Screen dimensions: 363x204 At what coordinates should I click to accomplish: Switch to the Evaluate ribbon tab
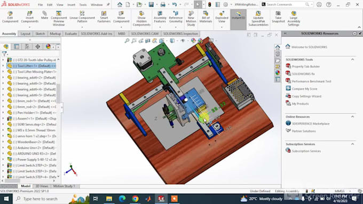(70, 34)
